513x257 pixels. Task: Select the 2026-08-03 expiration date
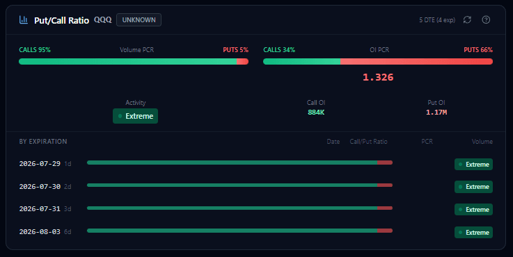click(40, 231)
